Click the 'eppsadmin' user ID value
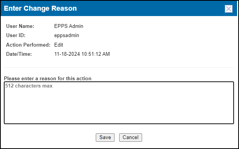This screenshot has width=239, height=149. [67, 36]
